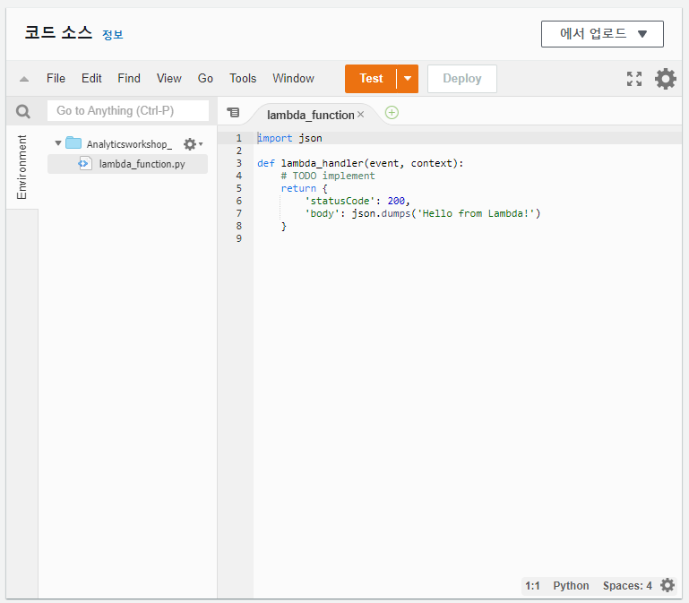Viewport: 689px width, 603px height.
Task: Click the '# TODO implement' comment line
Action: coord(328,176)
